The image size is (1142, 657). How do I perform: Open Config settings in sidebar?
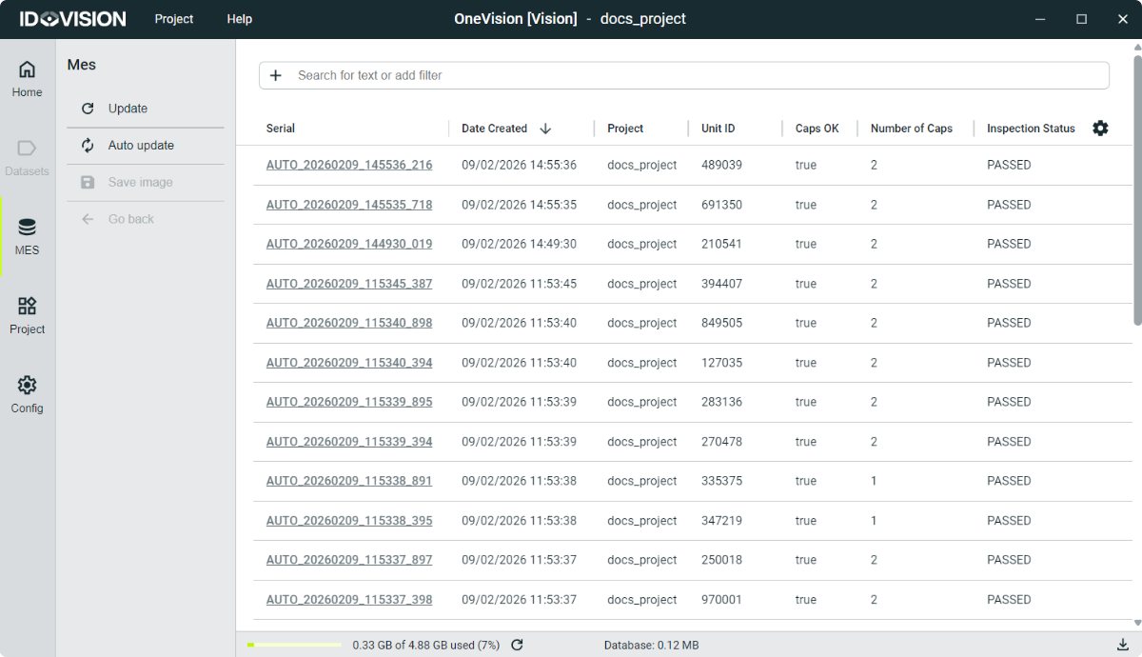coord(27,395)
